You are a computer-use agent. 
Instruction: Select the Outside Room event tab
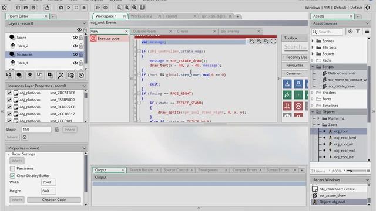(145, 31)
